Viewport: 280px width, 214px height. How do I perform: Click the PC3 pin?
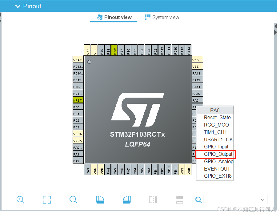78,127
